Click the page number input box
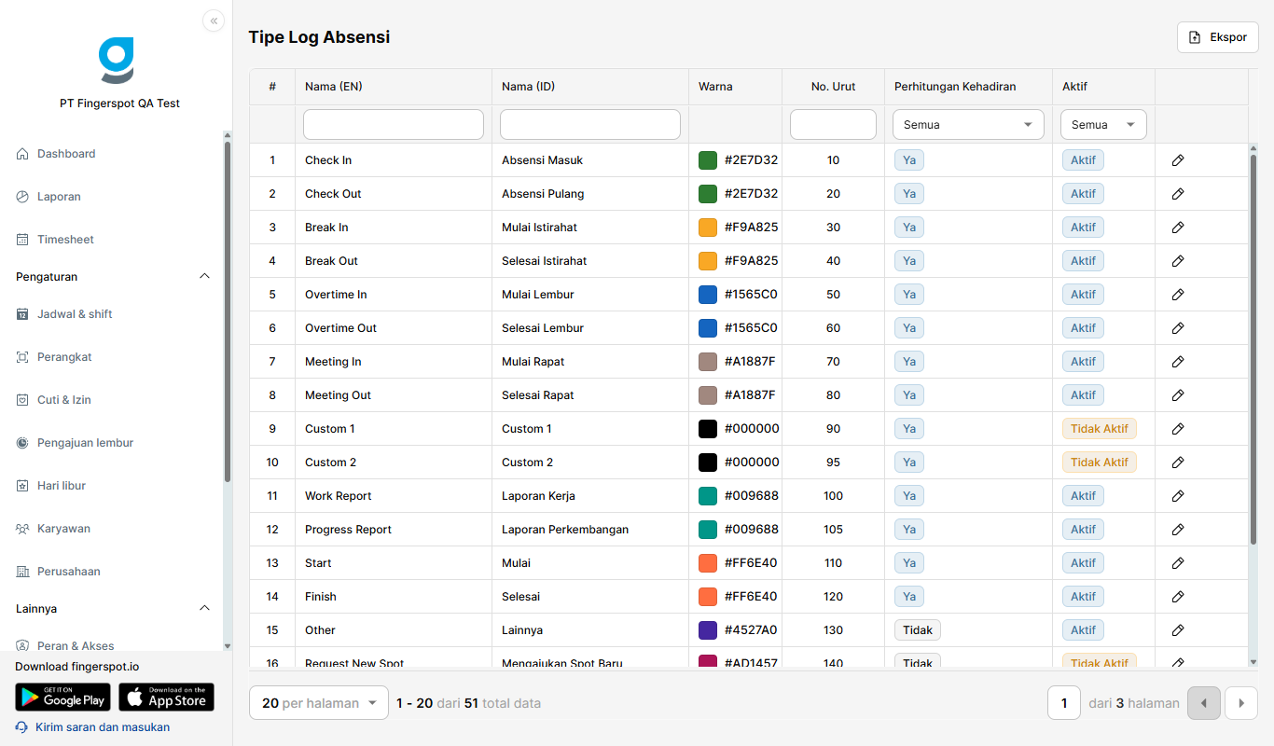This screenshot has width=1274, height=746. click(x=1064, y=703)
